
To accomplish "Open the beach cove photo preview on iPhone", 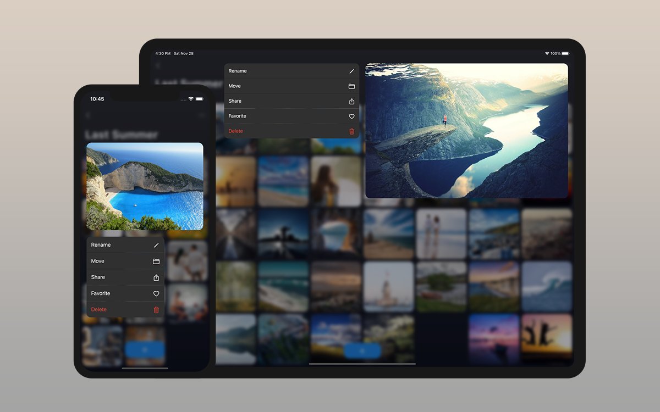I will tap(145, 186).
